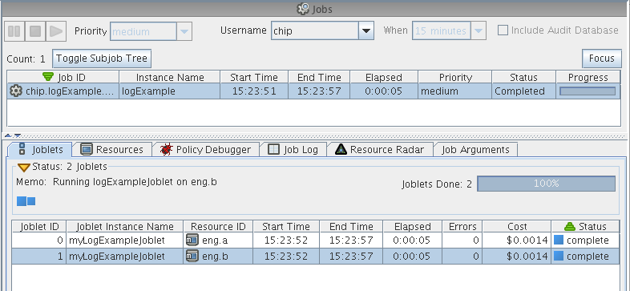Open the Resource Radar tab
The image size is (630, 291).
(379, 150)
